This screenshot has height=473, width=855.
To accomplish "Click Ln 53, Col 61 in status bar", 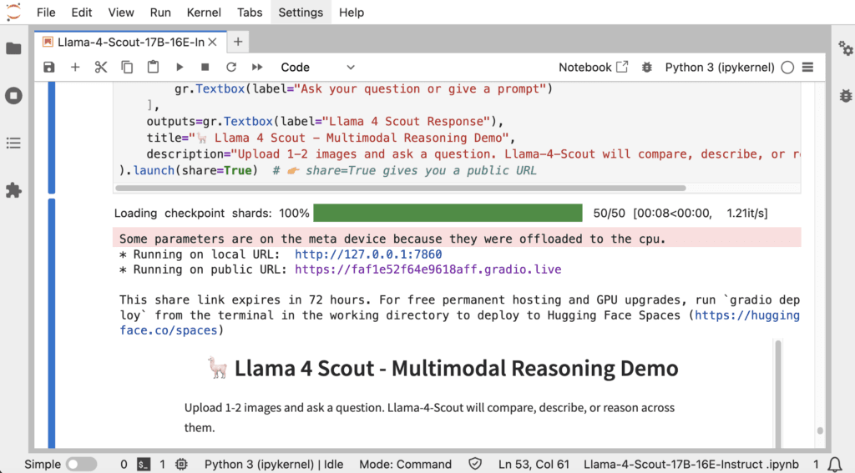I will (534, 465).
